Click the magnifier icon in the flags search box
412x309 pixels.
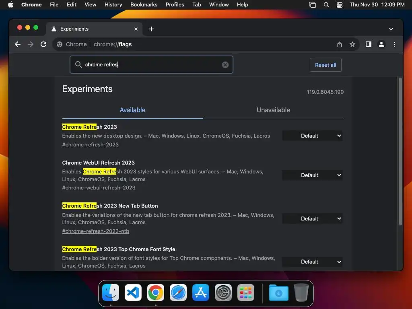tap(78, 64)
